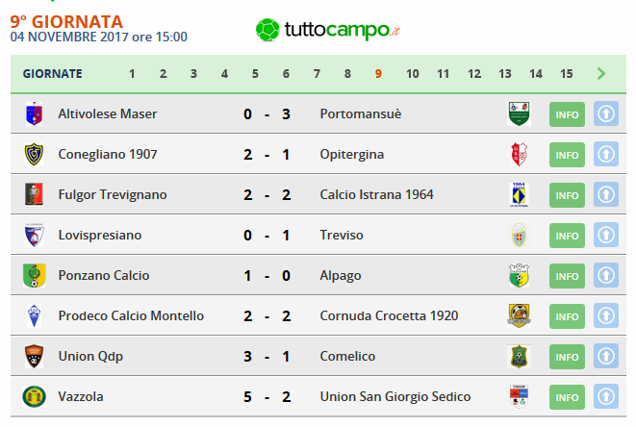Click the Conegliano 1907 shield logo
The width and height of the screenshot is (636, 427).
[x=34, y=155]
